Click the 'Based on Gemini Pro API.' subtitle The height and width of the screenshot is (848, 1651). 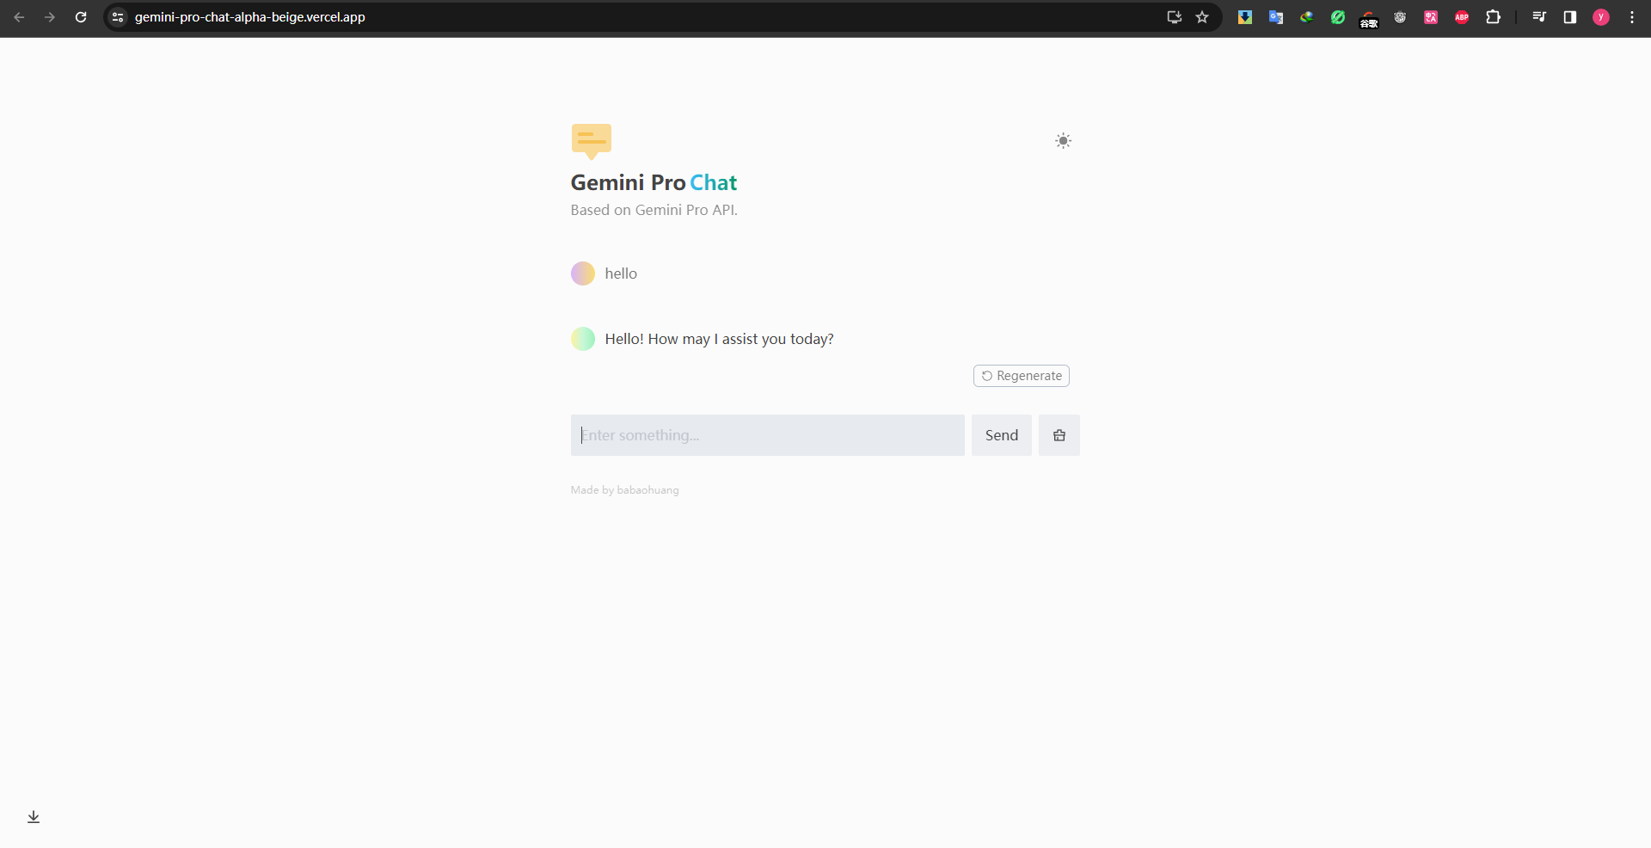[654, 210]
